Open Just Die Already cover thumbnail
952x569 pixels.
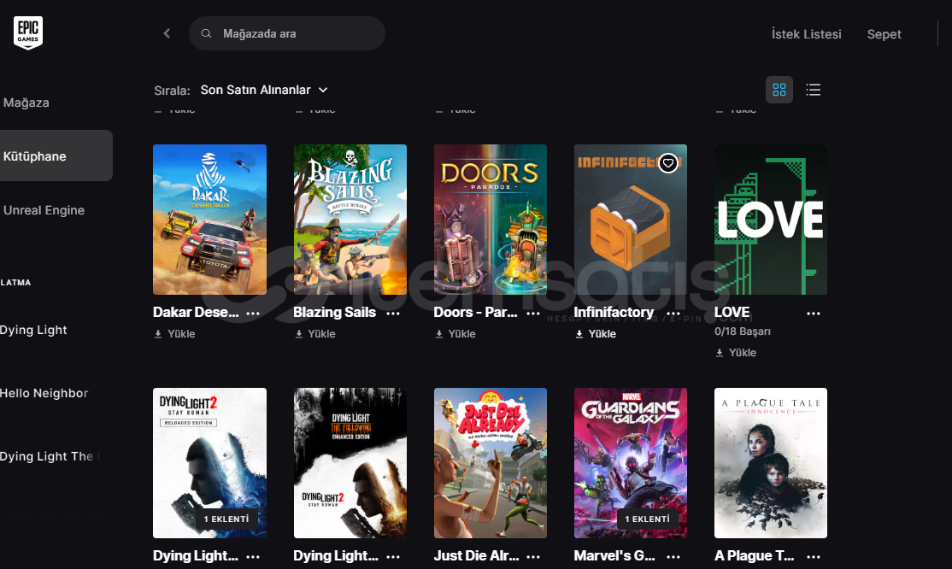[490, 463]
